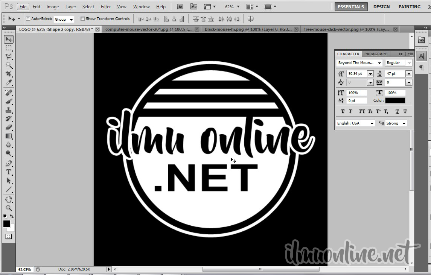Switch to the Painting workspace
Screen dimensions: 431x275
point(410,7)
